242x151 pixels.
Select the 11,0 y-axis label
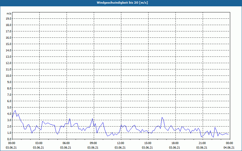(x=8, y=69)
